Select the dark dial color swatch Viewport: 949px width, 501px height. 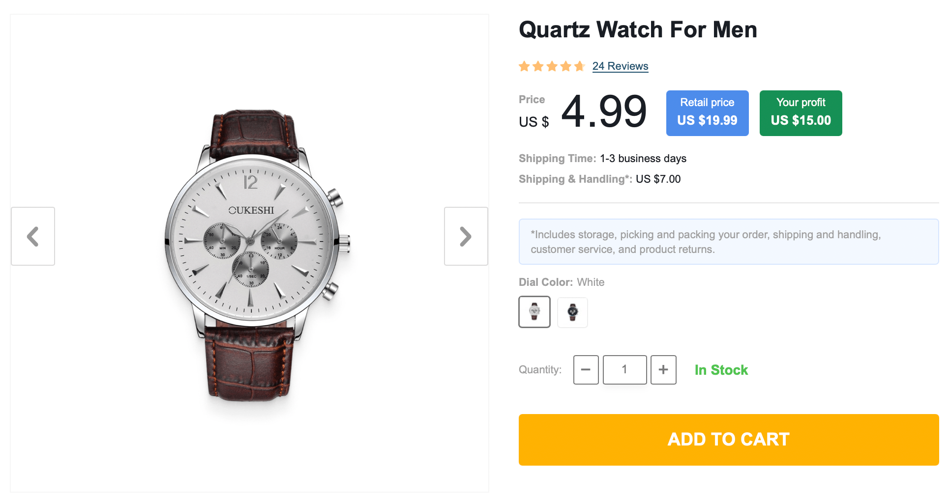point(572,312)
